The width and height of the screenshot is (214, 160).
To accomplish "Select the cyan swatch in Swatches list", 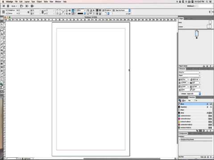I will click(195, 116).
